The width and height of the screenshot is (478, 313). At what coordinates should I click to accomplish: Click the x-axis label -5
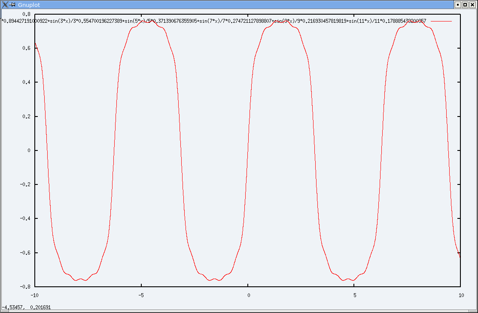click(141, 295)
